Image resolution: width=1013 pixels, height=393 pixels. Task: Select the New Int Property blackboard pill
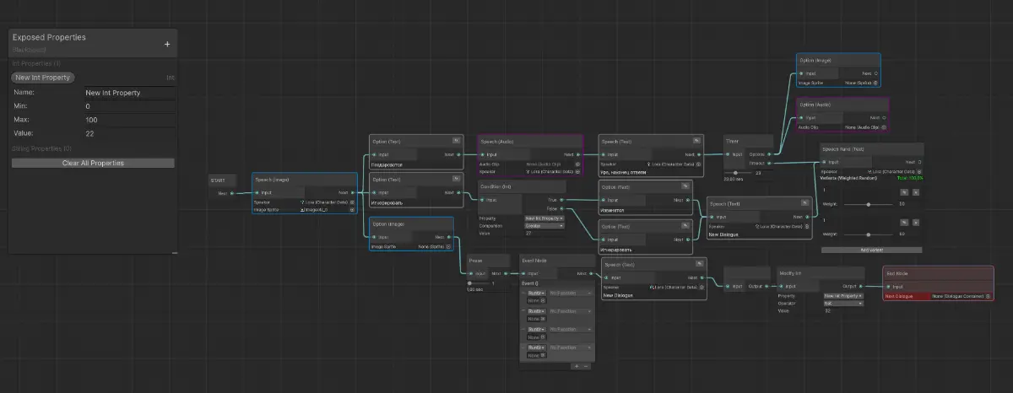click(43, 78)
